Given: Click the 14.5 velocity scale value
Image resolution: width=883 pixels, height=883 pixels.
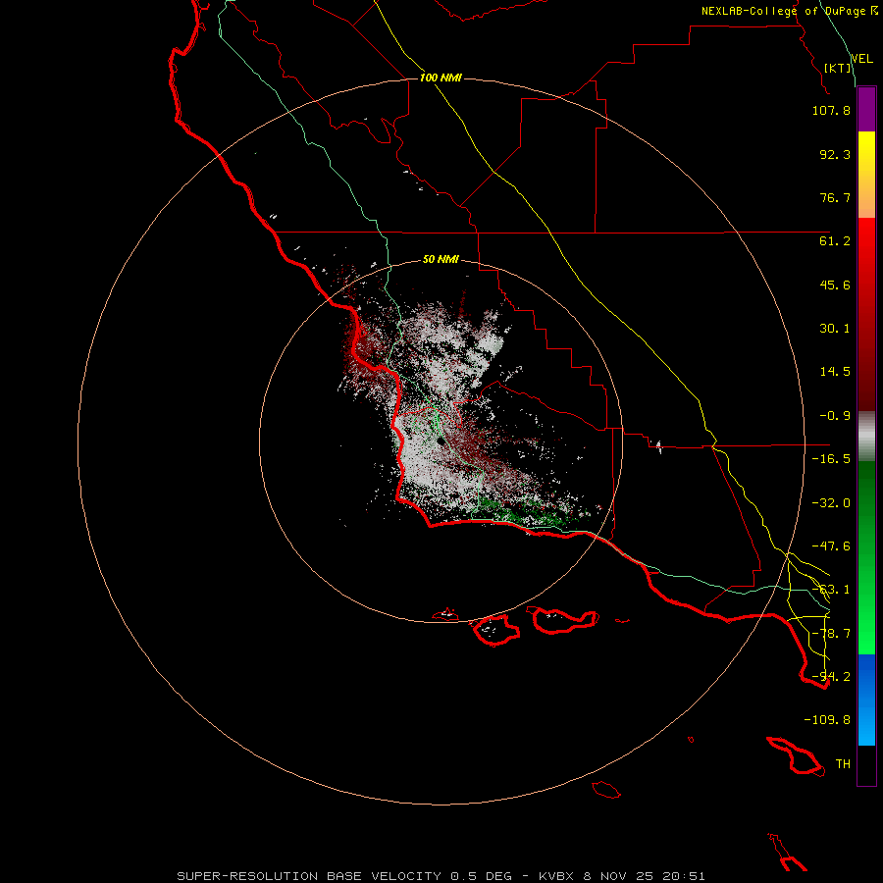Looking at the screenshot, I should click(x=835, y=372).
